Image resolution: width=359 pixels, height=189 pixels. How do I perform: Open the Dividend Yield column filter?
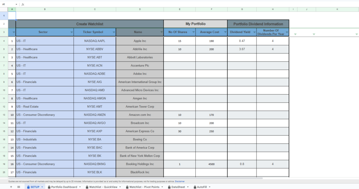pyautogui.click(x=254, y=32)
